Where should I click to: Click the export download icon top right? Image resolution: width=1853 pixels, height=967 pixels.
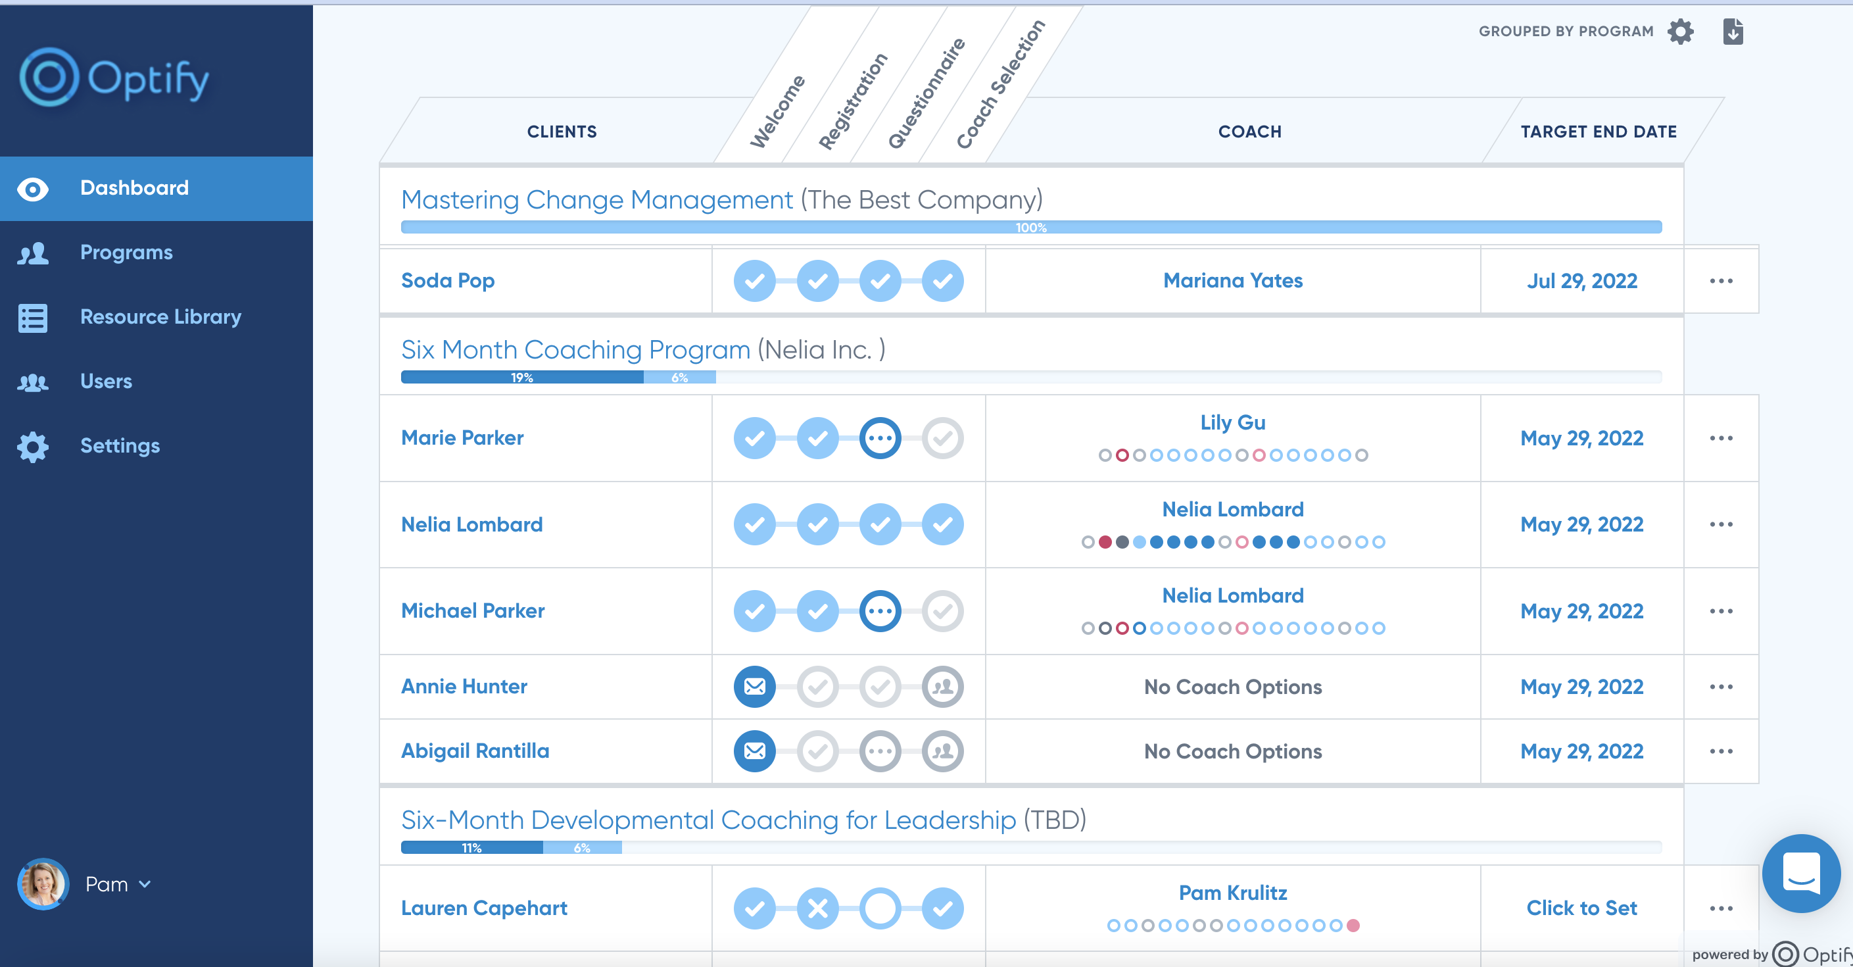coord(1733,32)
